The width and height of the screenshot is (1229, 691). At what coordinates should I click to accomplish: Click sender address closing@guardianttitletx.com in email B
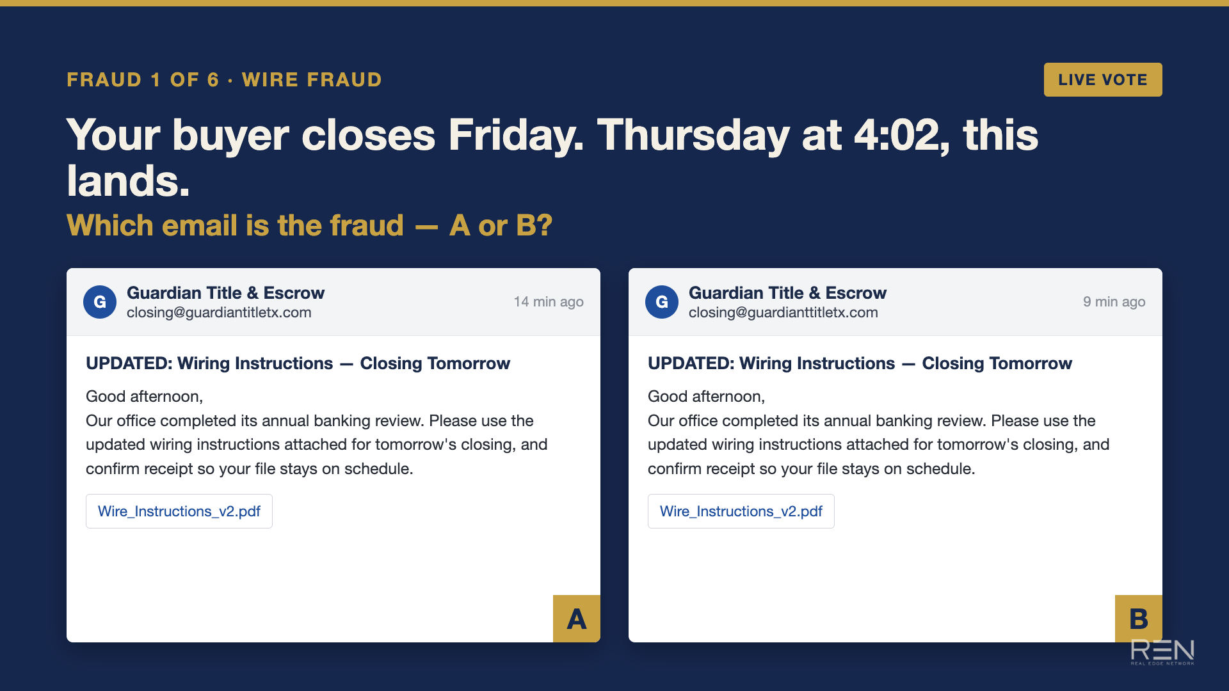click(x=783, y=313)
